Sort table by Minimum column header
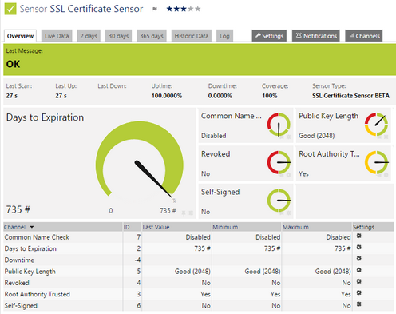 pos(225,227)
